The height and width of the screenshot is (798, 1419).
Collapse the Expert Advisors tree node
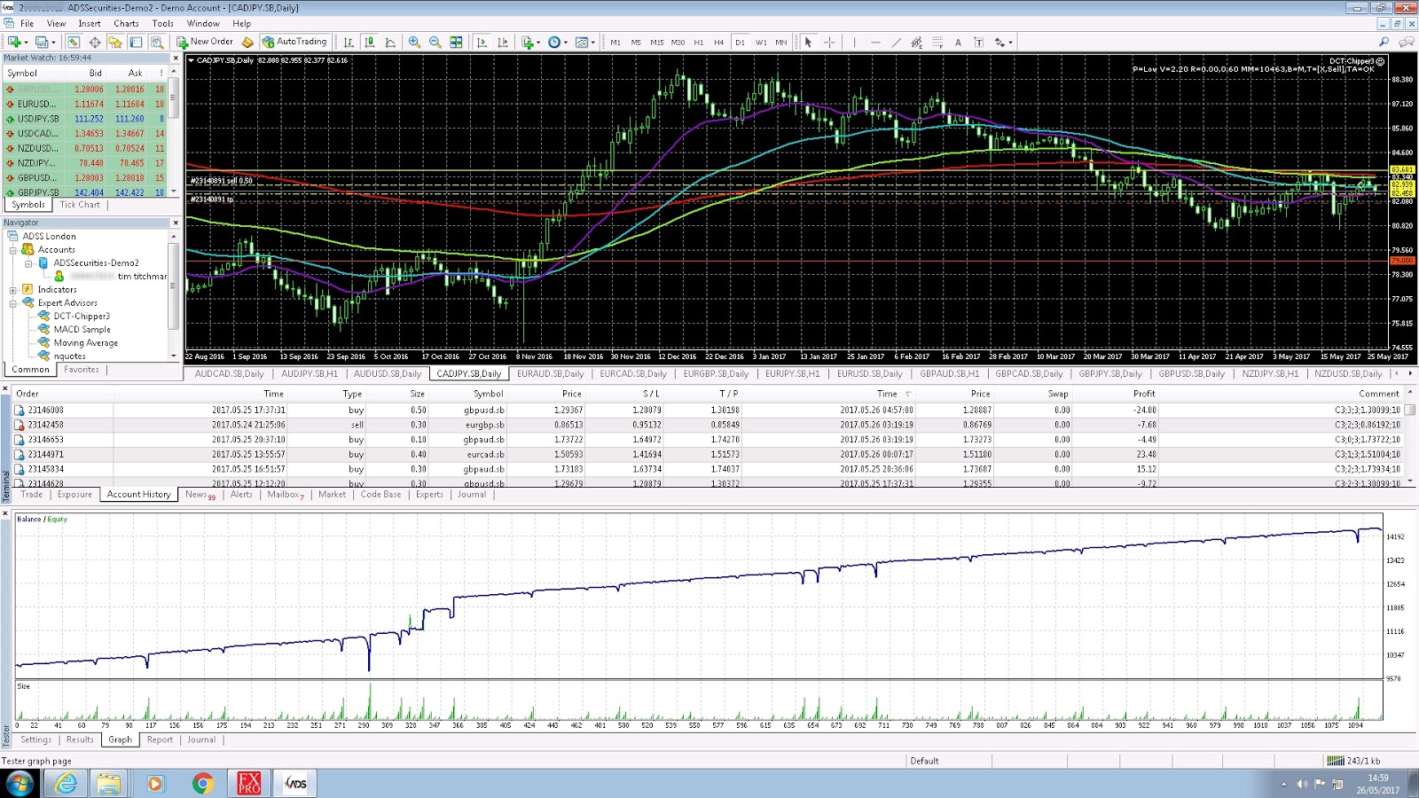(13, 303)
